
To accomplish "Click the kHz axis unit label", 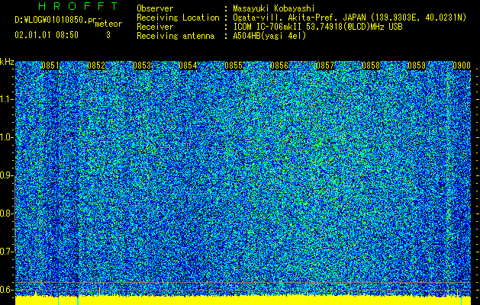I will (x=7, y=62).
